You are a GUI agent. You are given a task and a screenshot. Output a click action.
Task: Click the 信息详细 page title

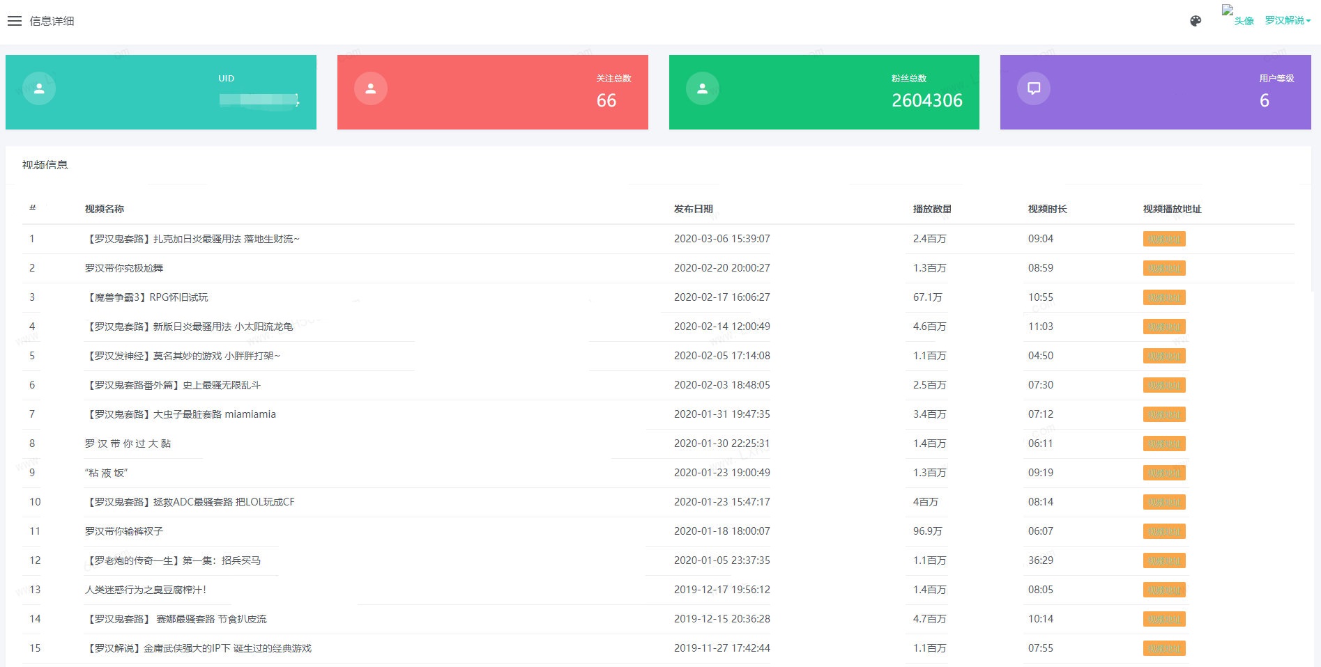52,21
